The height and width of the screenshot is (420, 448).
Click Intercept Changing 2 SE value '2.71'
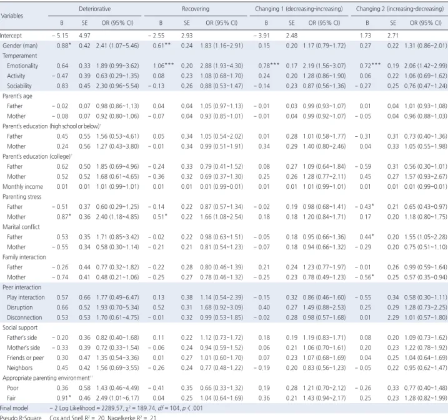pyautogui.click(x=393, y=36)
